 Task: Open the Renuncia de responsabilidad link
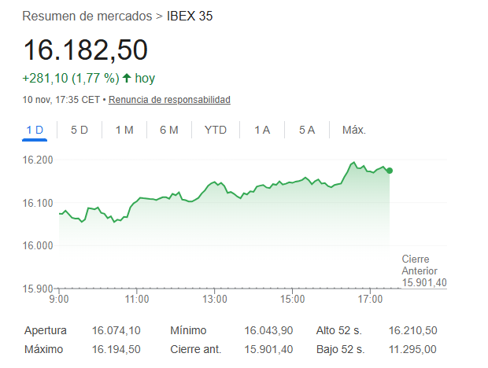point(169,100)
